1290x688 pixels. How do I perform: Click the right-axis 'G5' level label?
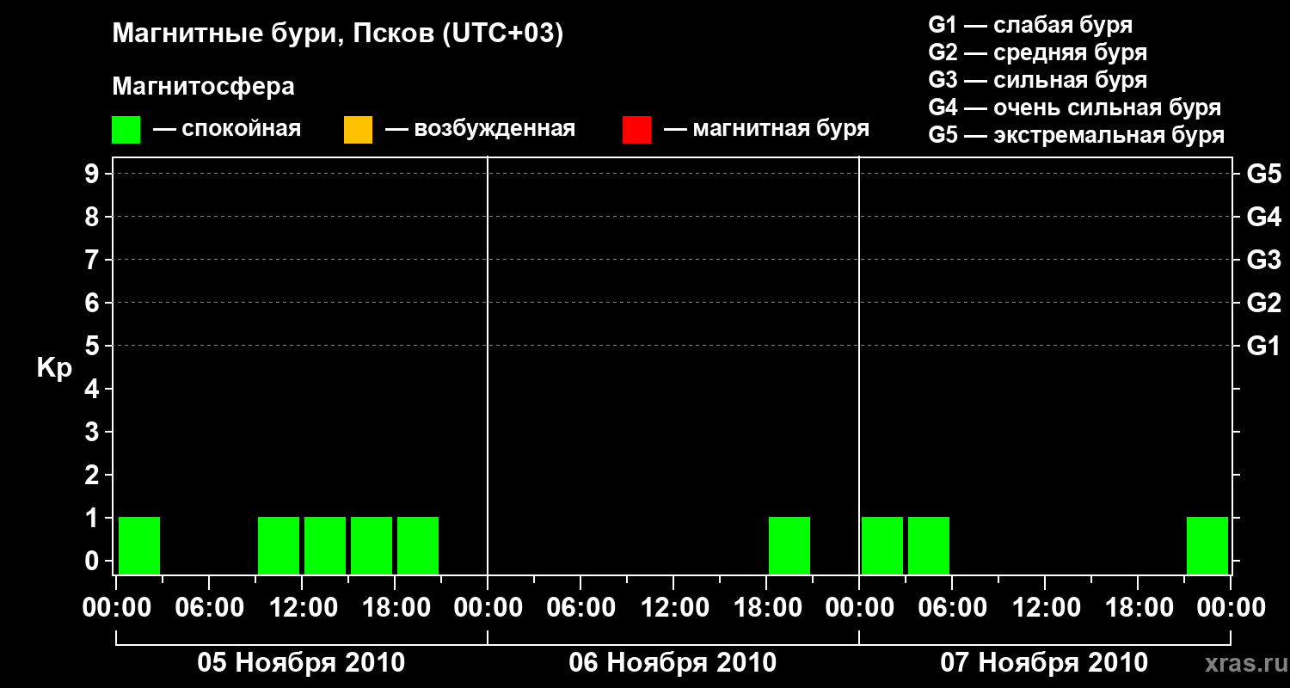pyautogui.click(x=1264, y=174)
